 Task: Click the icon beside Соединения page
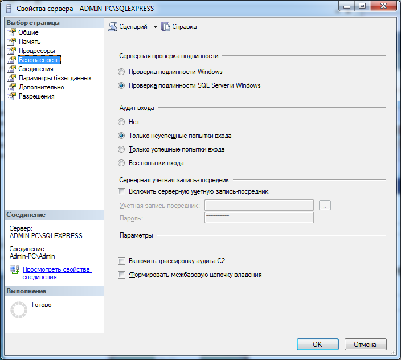pyautogui.click(x=11, y=69)
